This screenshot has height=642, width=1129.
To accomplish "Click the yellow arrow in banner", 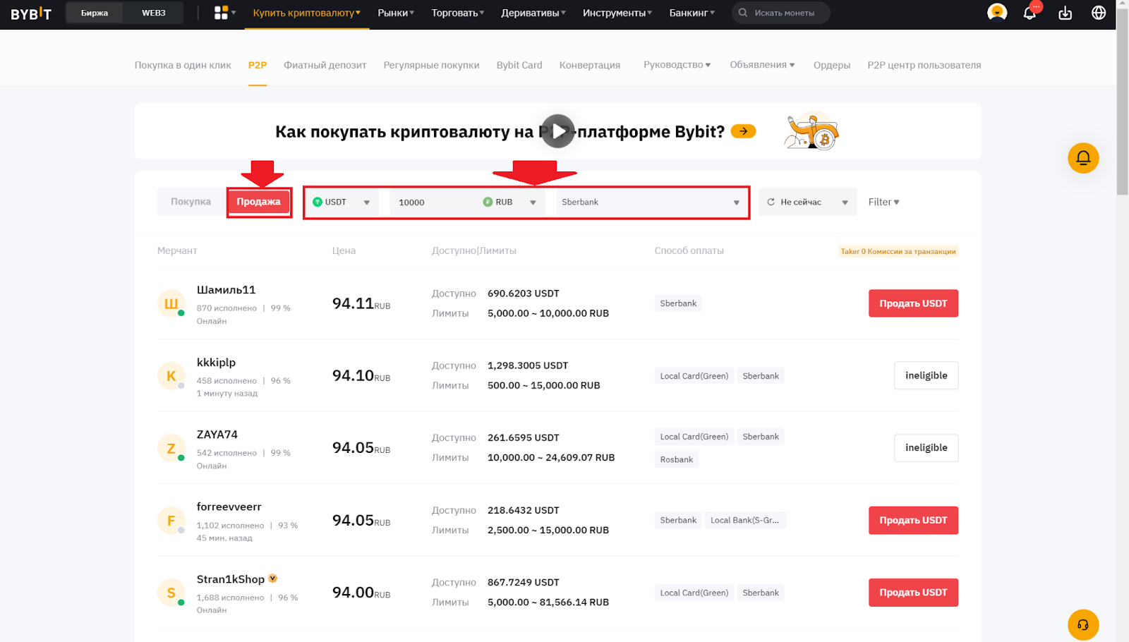I will pos(743,131).
